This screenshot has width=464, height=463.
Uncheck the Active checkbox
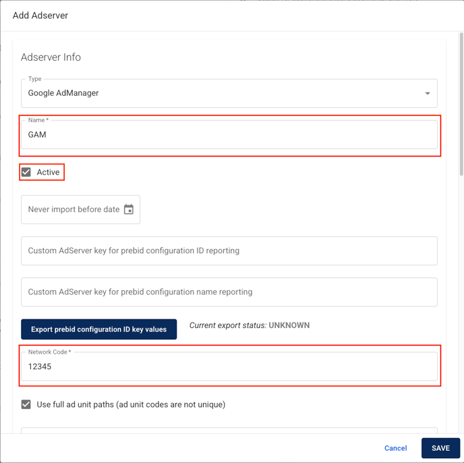tap(26, 172)
